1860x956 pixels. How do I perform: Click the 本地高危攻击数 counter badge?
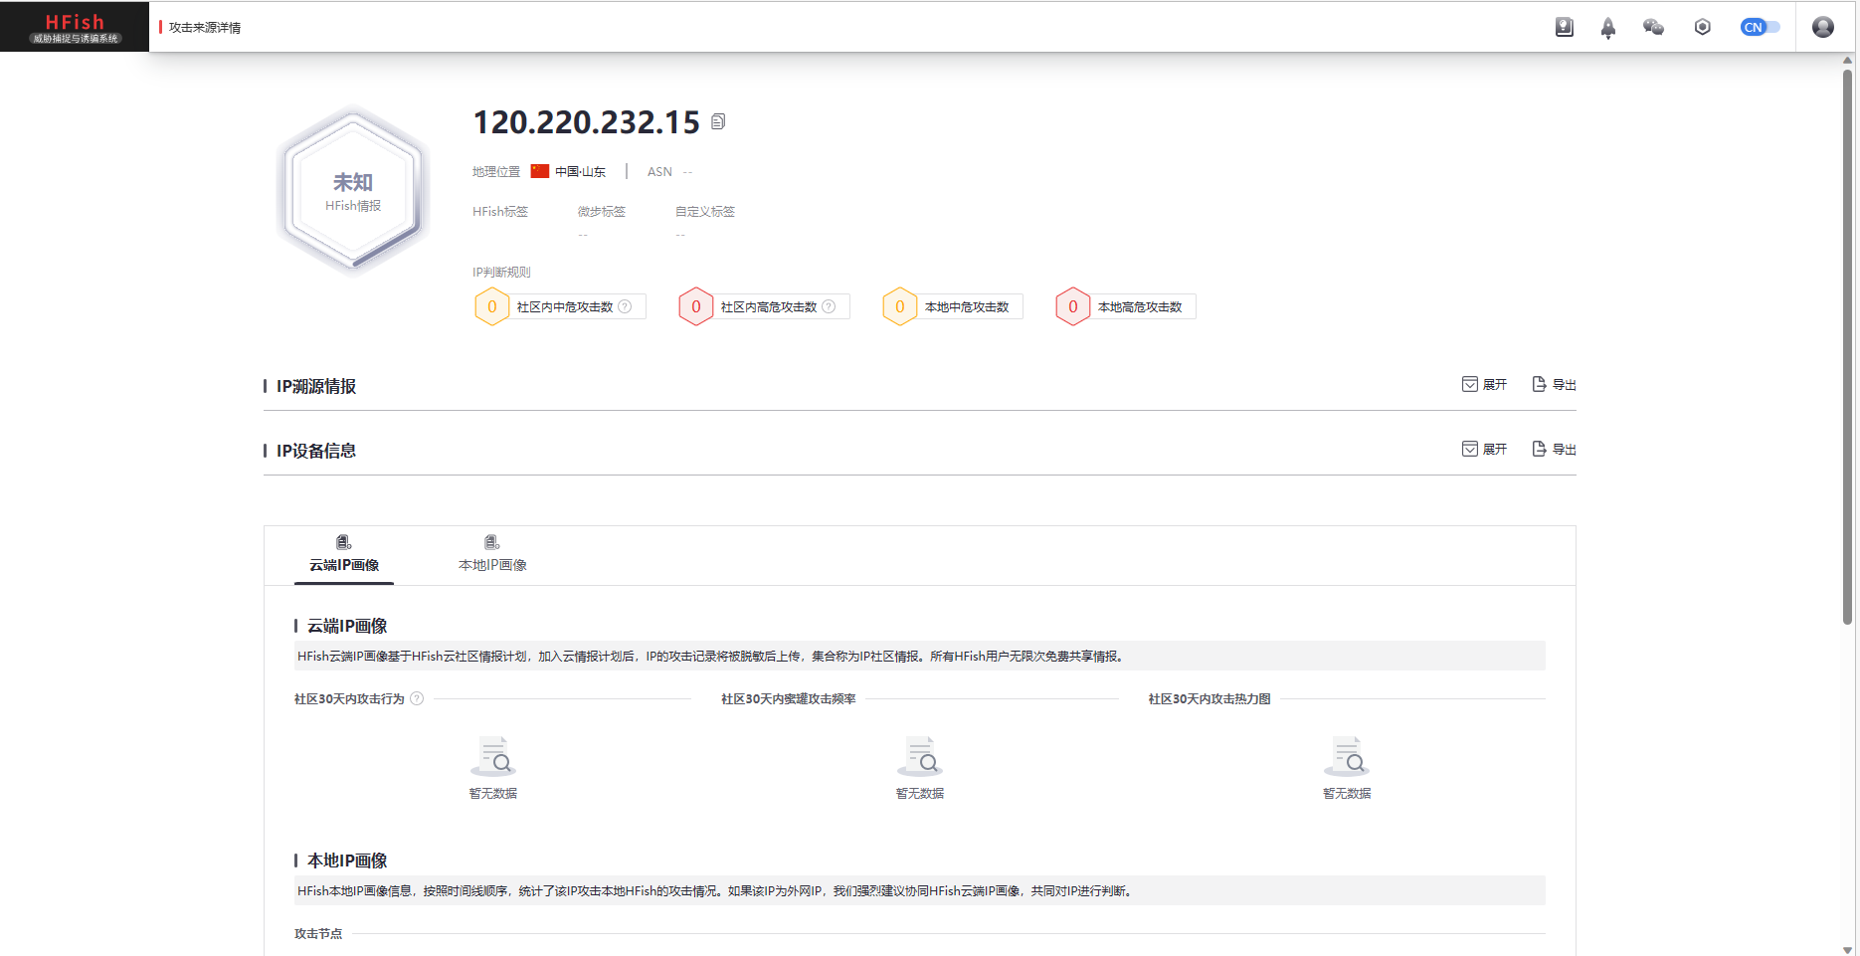pos(1073,306)
